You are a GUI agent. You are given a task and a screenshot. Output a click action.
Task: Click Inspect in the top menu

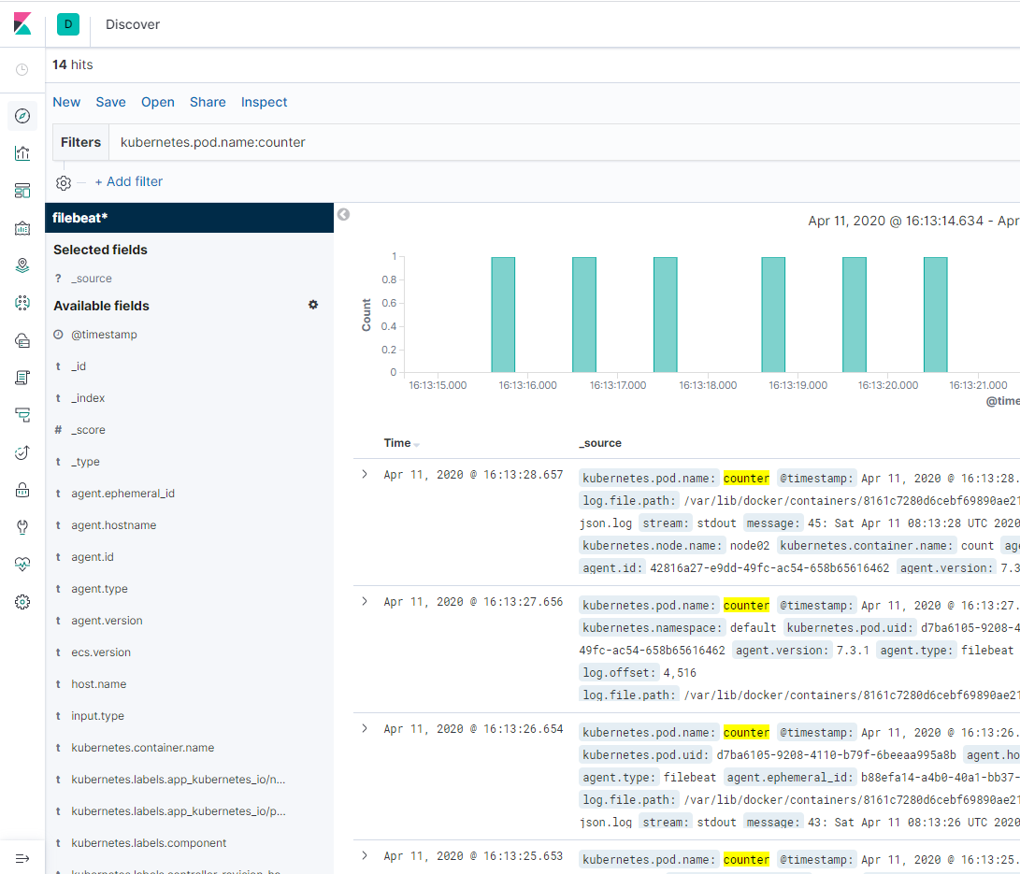pos(264,102)
